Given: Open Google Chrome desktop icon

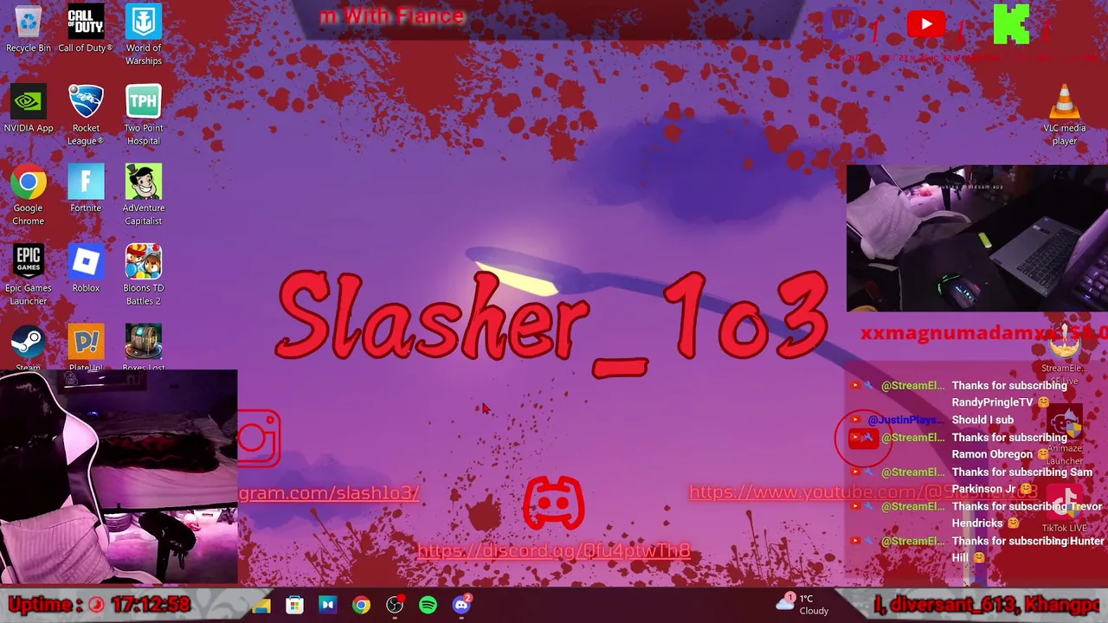Looking at the screenshot, I should point(28,196).
